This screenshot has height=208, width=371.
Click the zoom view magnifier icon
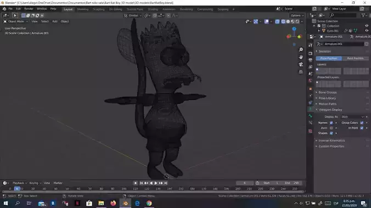click(301, 50)
